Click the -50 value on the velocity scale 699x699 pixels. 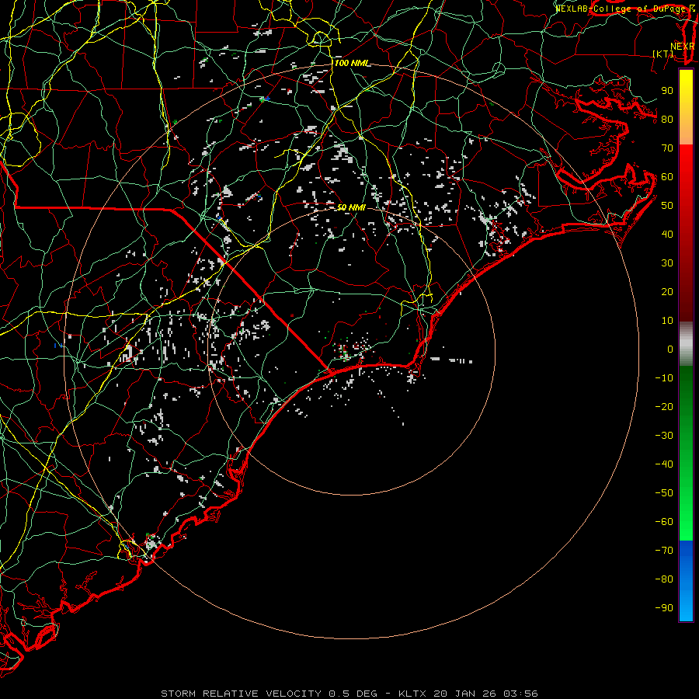(664, 493)
